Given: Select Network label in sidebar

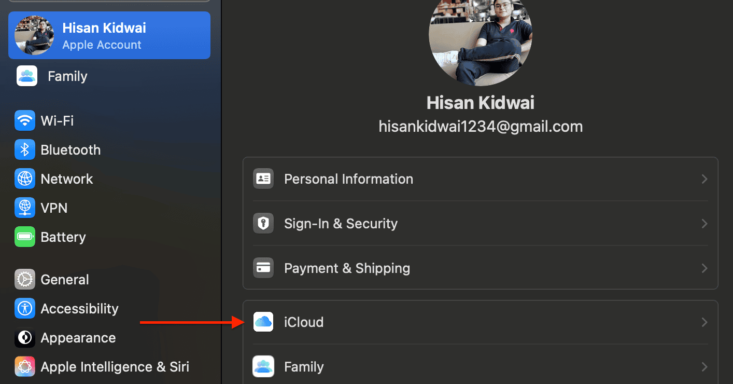Looking at the screenshot, I should coord(67,179).
